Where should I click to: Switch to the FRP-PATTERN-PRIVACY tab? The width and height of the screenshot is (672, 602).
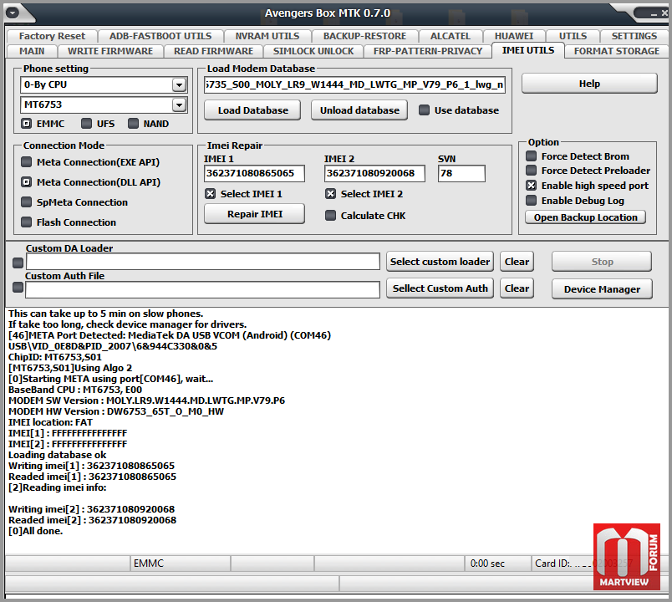click(428, 51)
